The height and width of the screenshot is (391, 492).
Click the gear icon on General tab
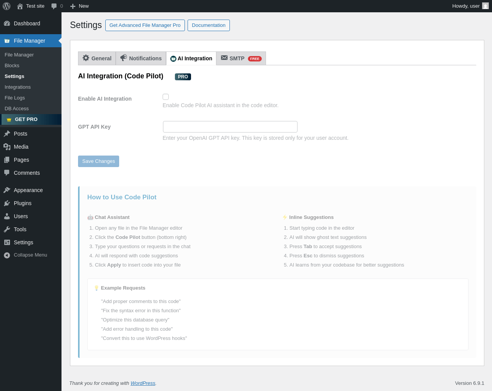click(86, 58)
